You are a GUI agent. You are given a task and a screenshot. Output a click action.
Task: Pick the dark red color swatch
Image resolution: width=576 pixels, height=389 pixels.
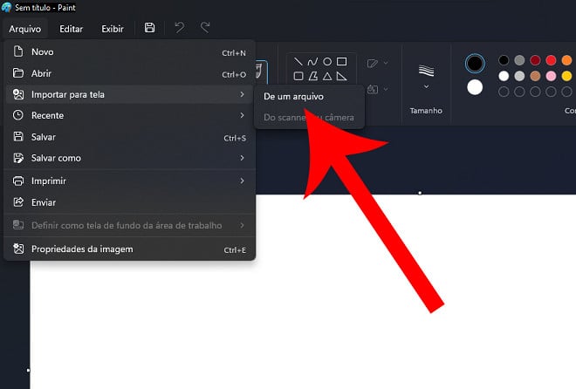535,60
